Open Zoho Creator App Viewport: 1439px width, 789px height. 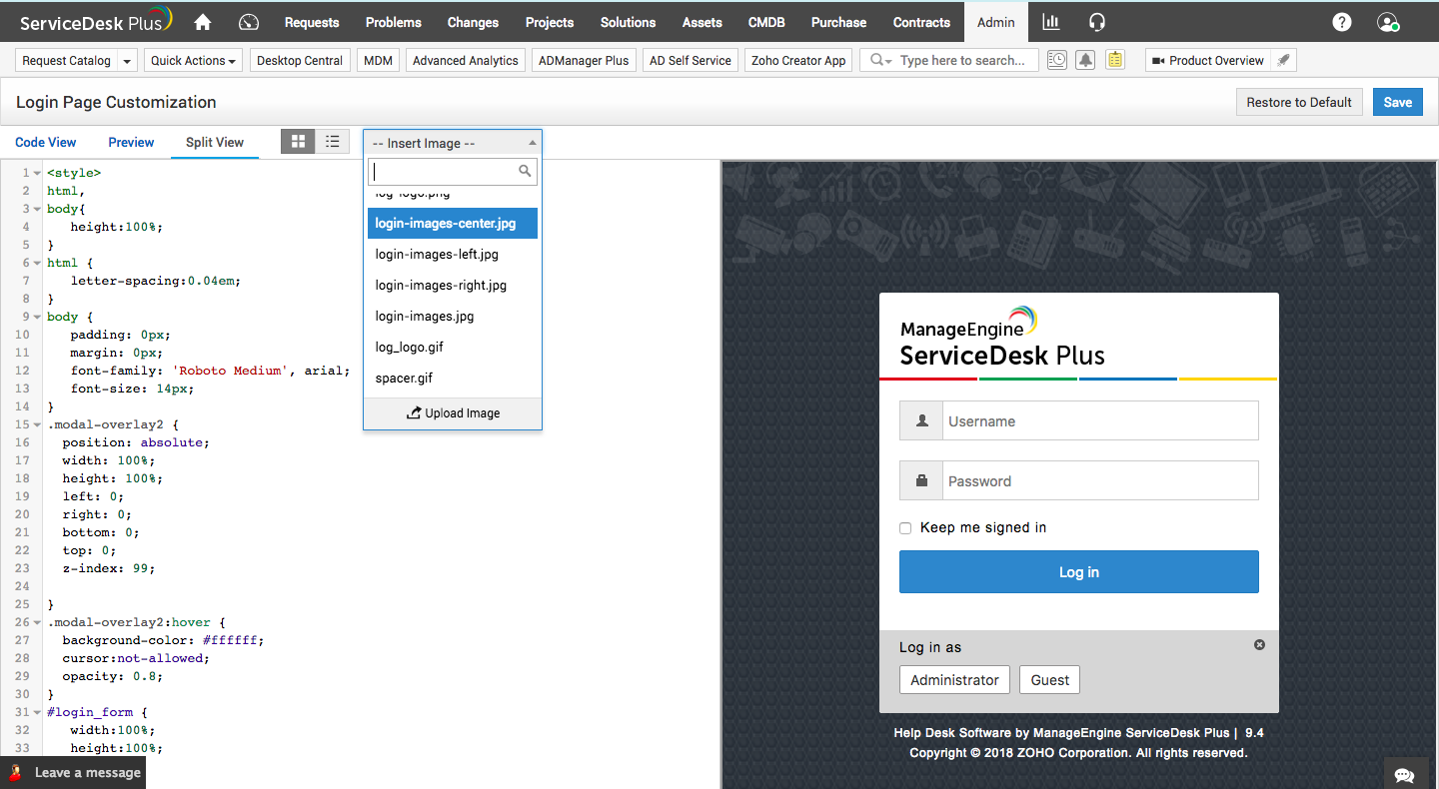[798, 60]
